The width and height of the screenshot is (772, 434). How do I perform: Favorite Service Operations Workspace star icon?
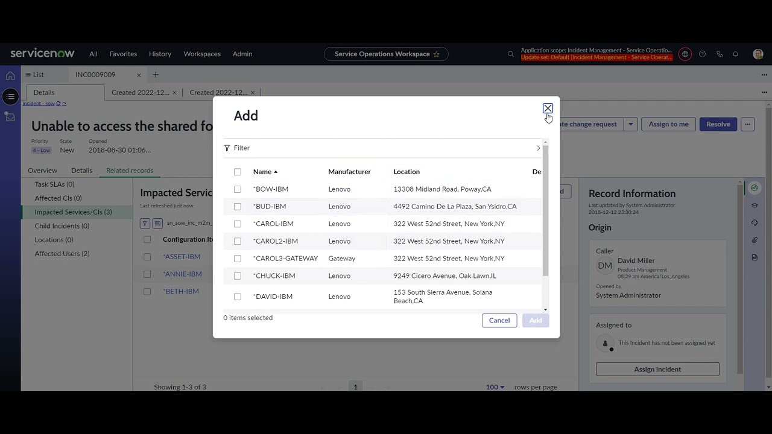[436, 54]
